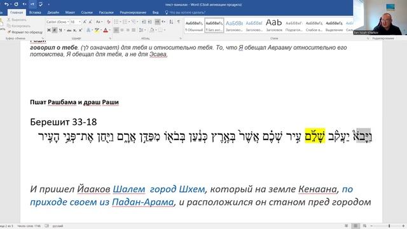Click the numbered list icon
This screenshot has width=407, height=229.
125,22
